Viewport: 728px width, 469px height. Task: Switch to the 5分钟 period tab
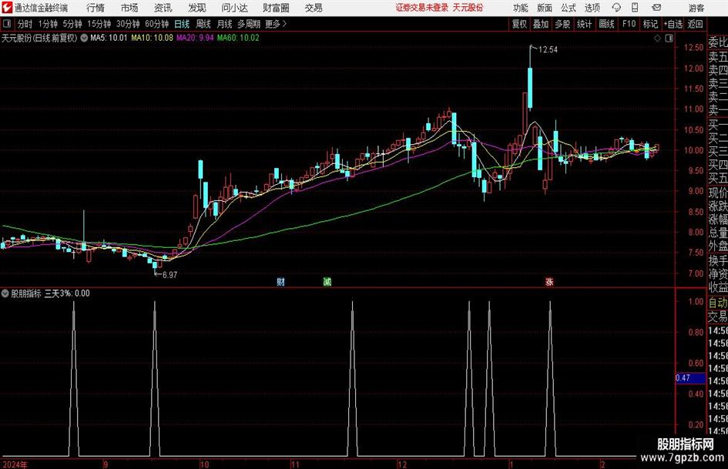pyautogui.click(x=72, y=24)
